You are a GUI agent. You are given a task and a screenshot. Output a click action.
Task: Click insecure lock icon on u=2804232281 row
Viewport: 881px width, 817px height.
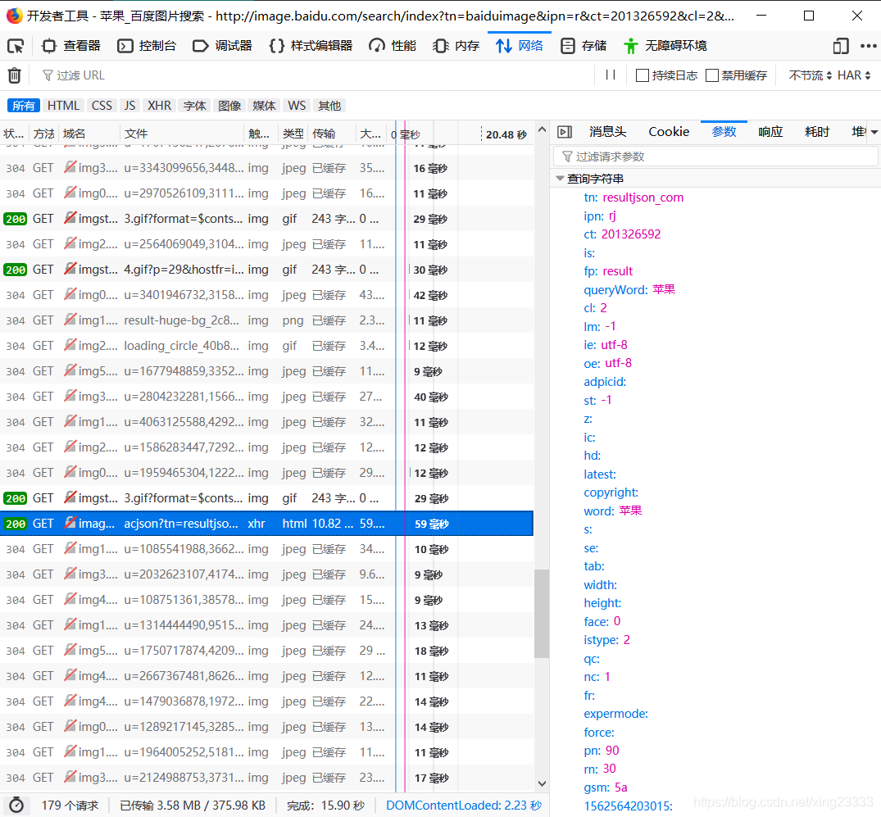tap(70, 396)
